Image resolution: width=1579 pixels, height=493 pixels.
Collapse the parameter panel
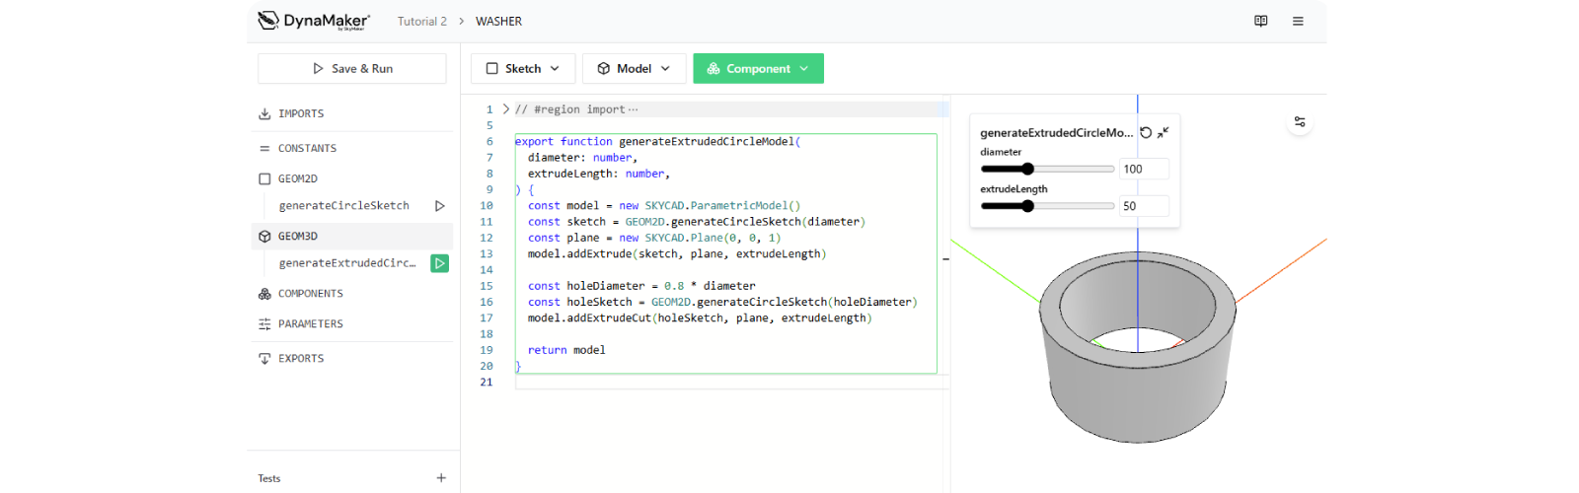click(x=1164, y=132)
